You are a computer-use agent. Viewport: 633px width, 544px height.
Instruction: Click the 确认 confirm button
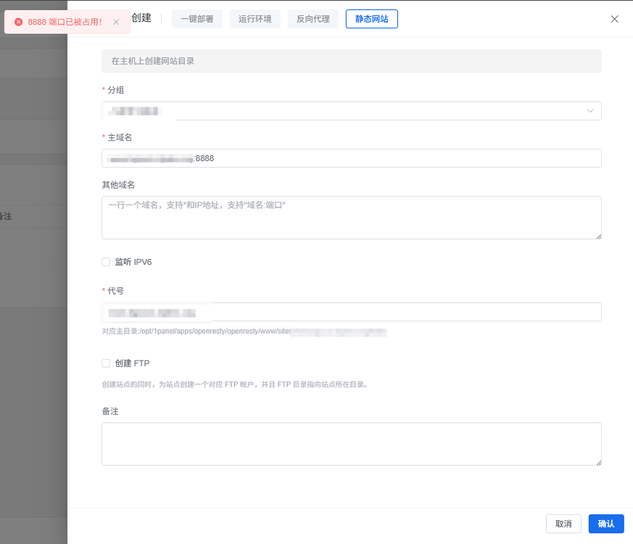605,524
